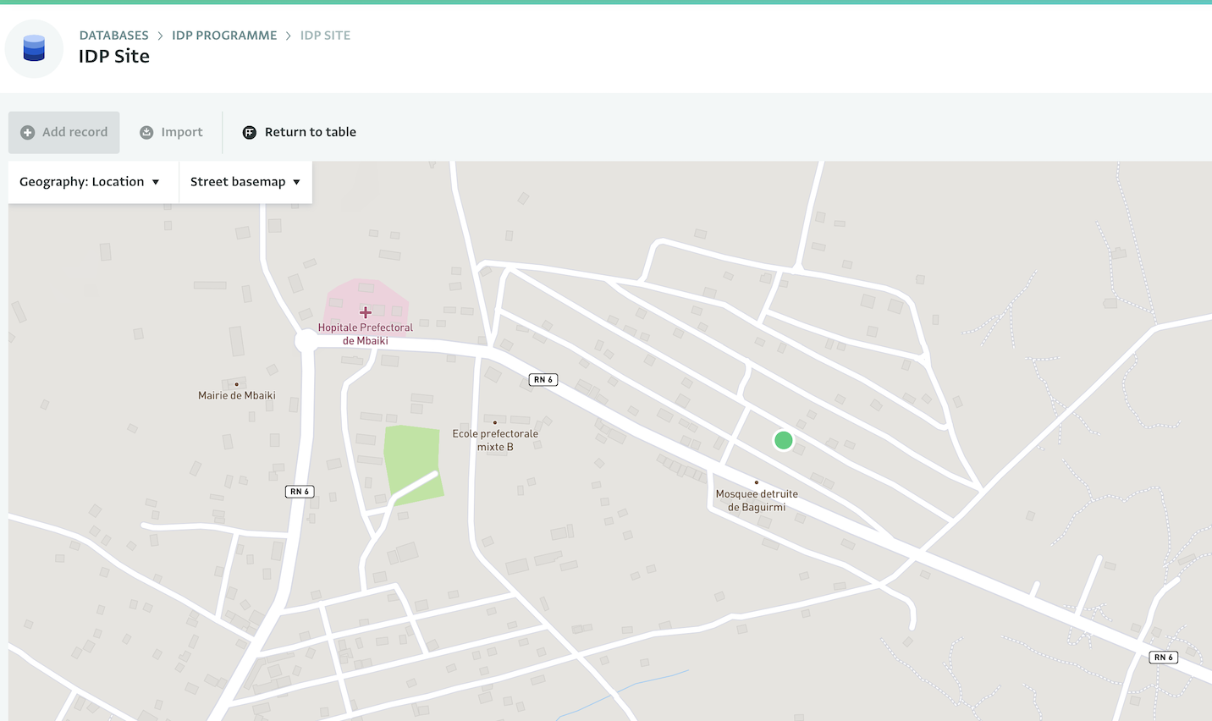The height and width of the screenshot is (721, 1212).
Task: Click the hospital cross marker icon
Action: click(x=366, y=312)
